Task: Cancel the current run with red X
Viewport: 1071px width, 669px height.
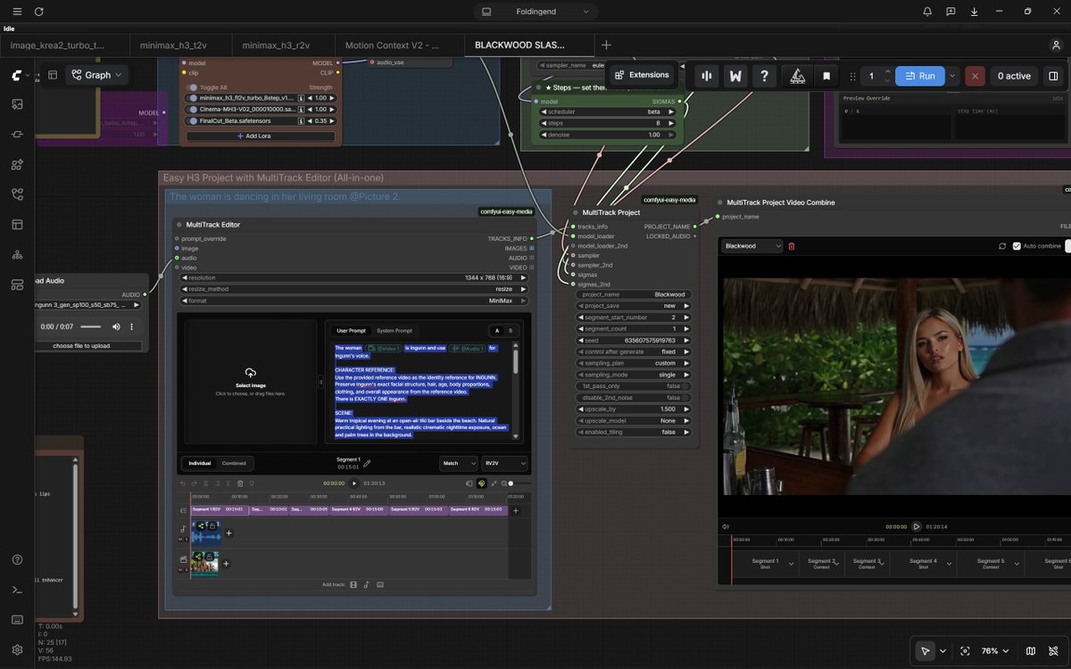Action: pyautogui.click(x=975, y=76)
